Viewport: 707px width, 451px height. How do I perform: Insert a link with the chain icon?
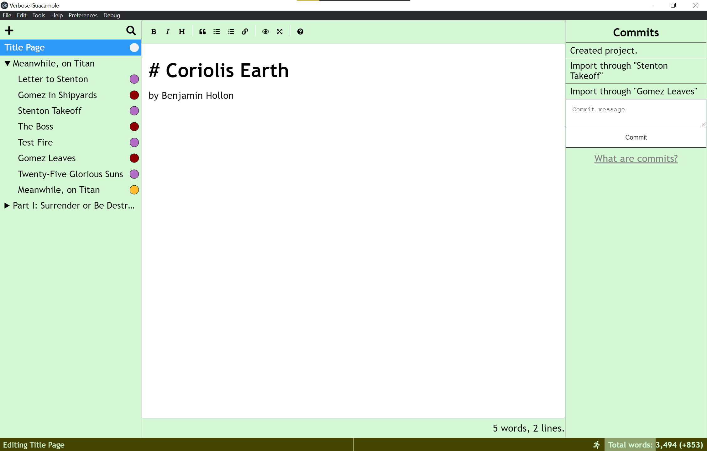[x=245, y=32]
